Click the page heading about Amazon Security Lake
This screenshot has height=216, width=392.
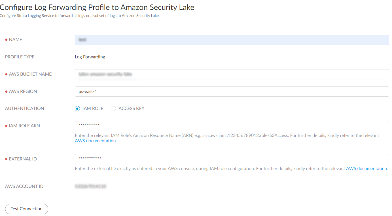[97, 7]
